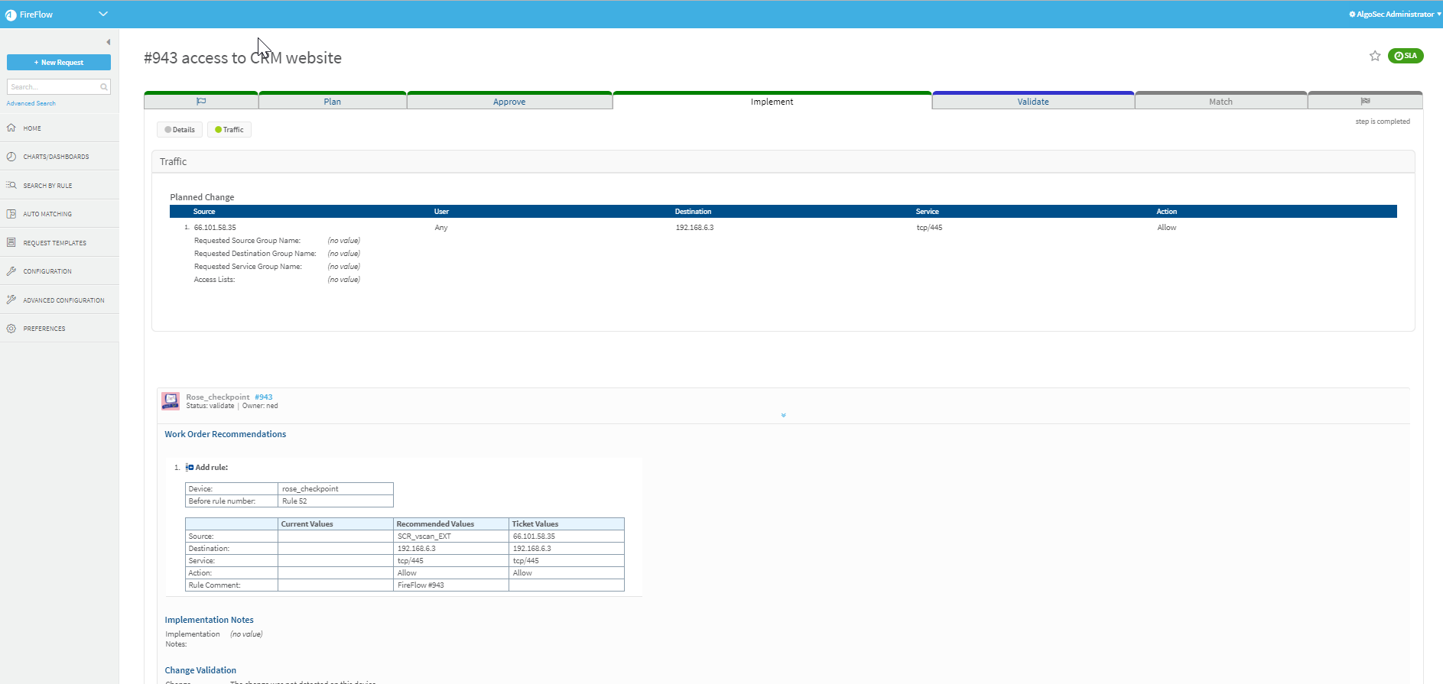This screenshot has height=684, width=1443.
Task: Click the sidebar search input field
Action: pos(54,87)
